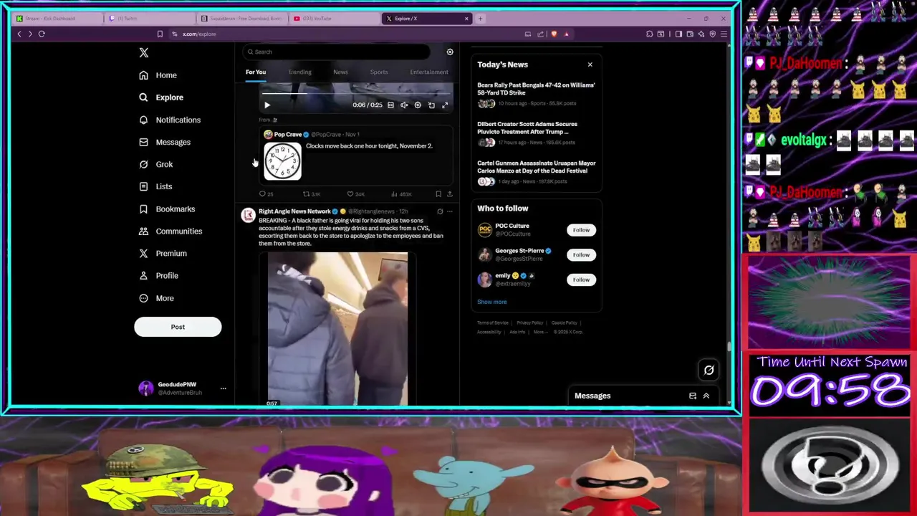This screenshot has width=917, height=516.
Task: Open the Messages envelope in the sidebar
Action: pos(165,142)
